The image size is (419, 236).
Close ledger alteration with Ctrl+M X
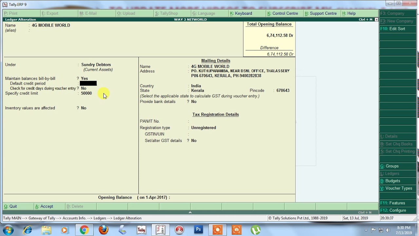pos(376,20)
